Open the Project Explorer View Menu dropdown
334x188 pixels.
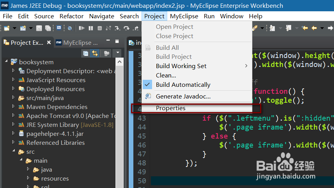pos(117,53)
